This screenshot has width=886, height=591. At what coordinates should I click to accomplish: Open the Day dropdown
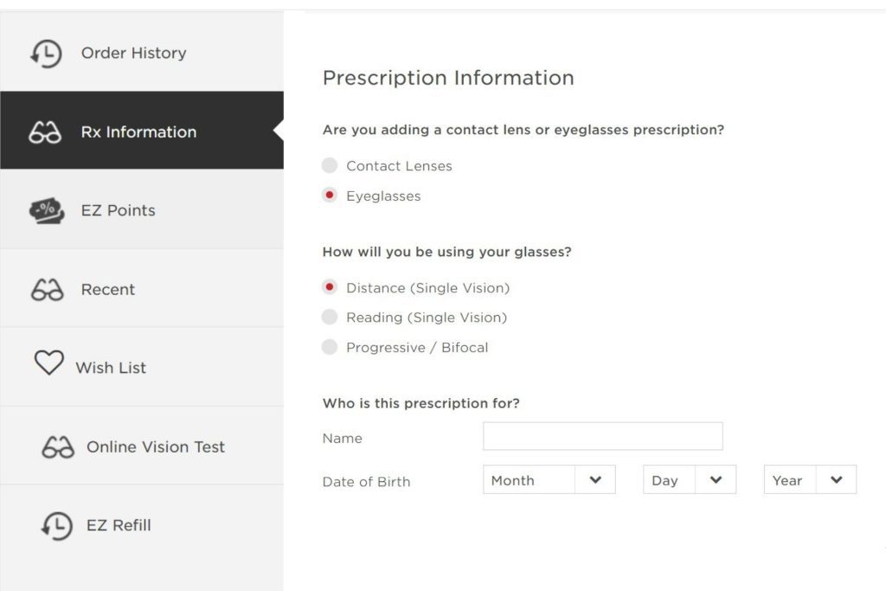tap(689, 479)
